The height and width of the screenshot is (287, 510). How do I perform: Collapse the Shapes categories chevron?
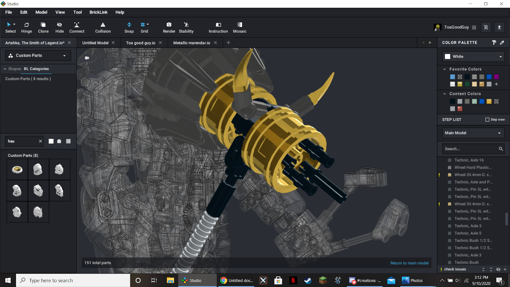point(5,69)
